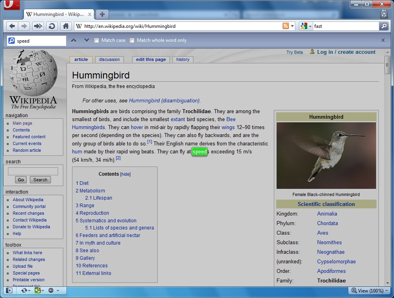The image size is (394, 298).
Task: Go to the Home page icon
Action: pos(66,26)
